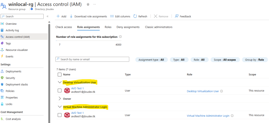Click the favorite star icon beside title
Viewport: 269px width, 123px height.
click(88, 5)
